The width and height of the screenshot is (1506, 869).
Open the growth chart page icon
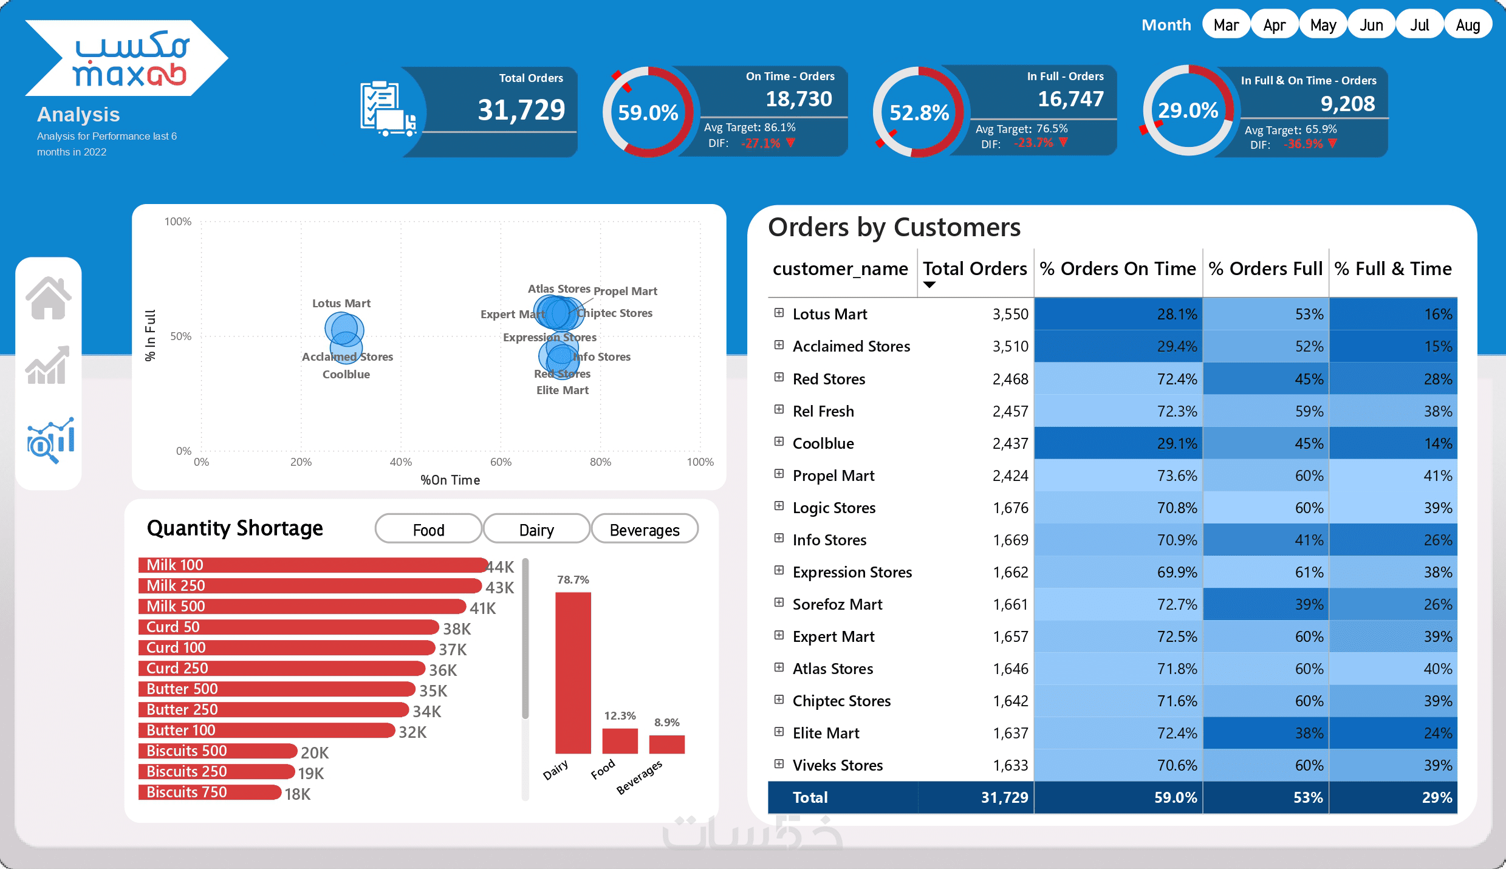coord(48,366)
